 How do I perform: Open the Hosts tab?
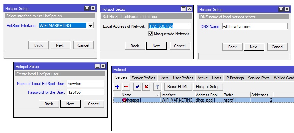pyautogui.click(x=217, y=78)
